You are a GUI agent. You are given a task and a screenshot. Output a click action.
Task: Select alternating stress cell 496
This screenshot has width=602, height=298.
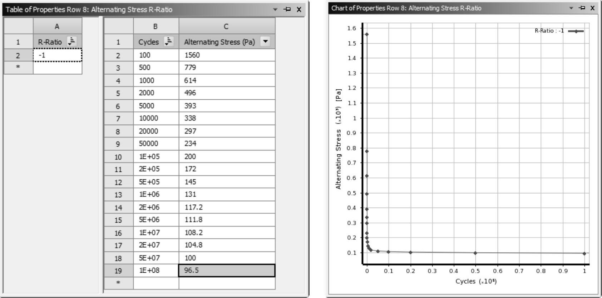click(x=227, y=93)
